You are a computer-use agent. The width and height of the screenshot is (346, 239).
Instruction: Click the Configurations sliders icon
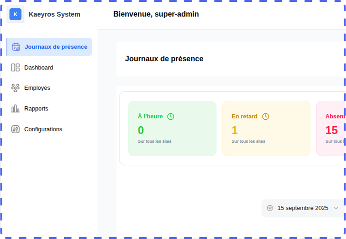(15, 129)
